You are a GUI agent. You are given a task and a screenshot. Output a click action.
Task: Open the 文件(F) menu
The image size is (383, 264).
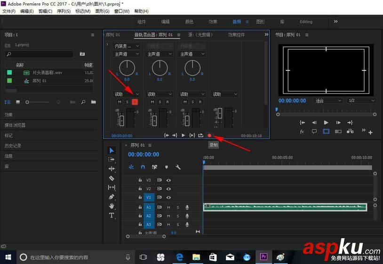coord(9,11)
